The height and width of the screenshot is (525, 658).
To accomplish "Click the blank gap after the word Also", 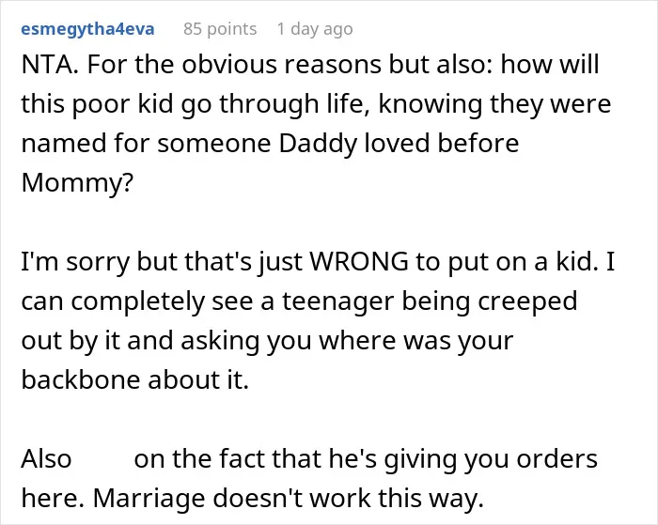I will point(102,458).
